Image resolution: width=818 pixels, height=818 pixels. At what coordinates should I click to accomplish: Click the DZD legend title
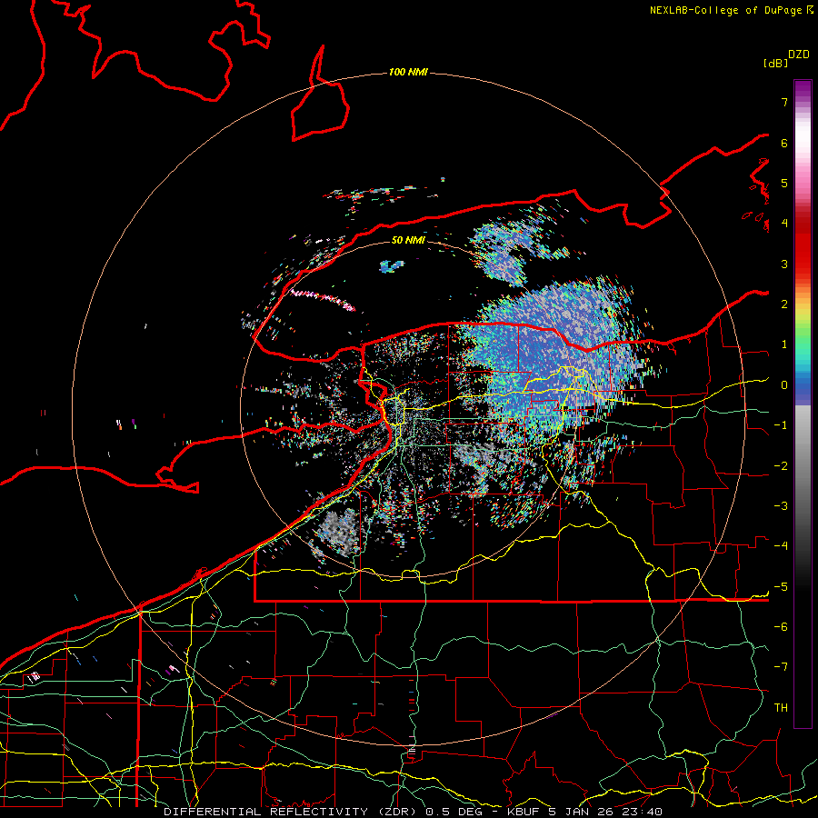pyautogui.click(x=799, y=55)
